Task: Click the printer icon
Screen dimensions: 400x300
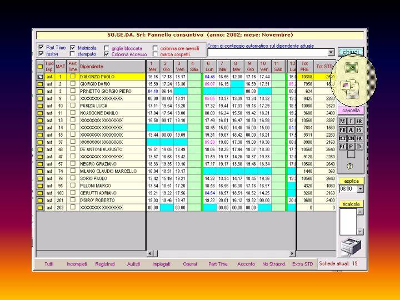Action: [x=351, y=246]
